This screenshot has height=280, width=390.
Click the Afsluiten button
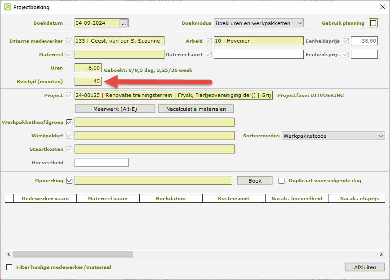tap(365, 267)
